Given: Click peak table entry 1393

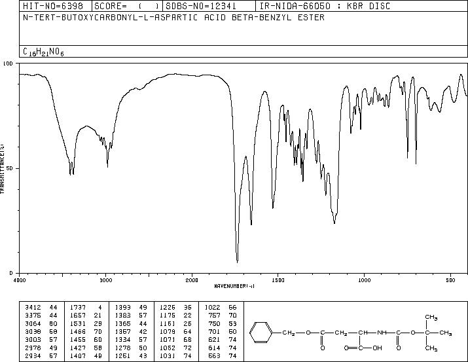Looking at the screenshot, I should pos(122,308).
